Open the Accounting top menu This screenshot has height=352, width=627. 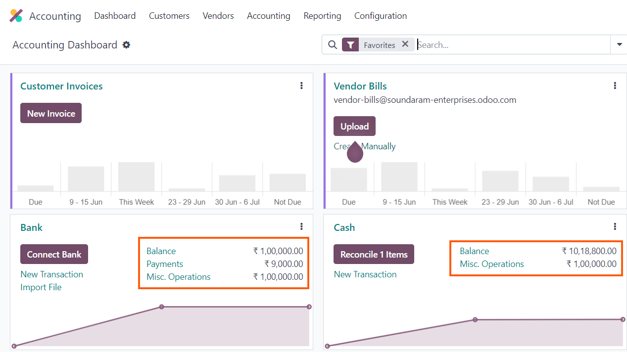pos(269,16)
